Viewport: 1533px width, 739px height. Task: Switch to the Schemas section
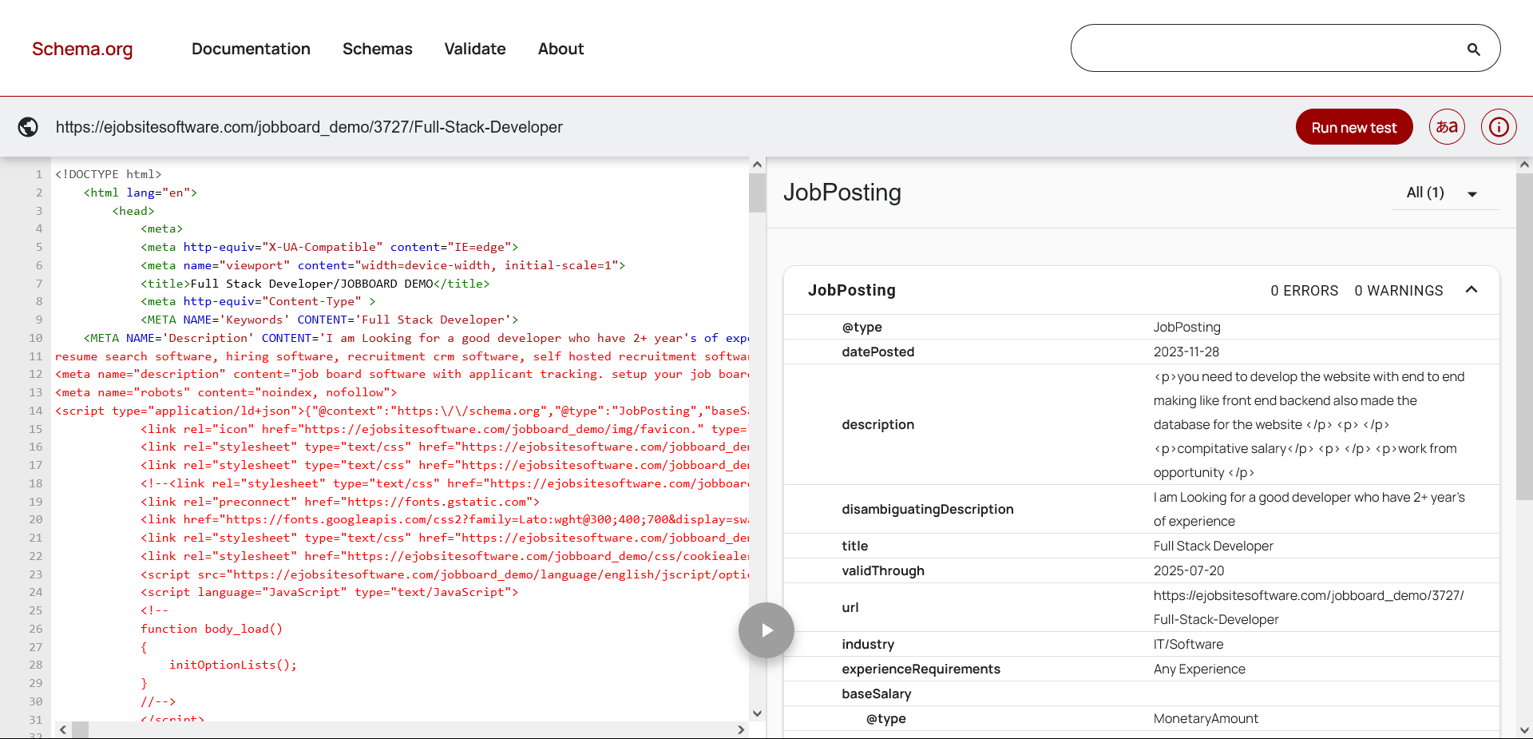point(378,49)
